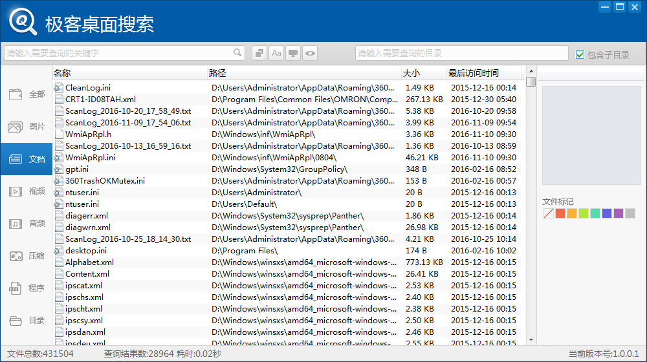This screenshot has height=362, width=647.
Task: Toggle the case-sensitive Aa icon
Action: pos(276,53)
